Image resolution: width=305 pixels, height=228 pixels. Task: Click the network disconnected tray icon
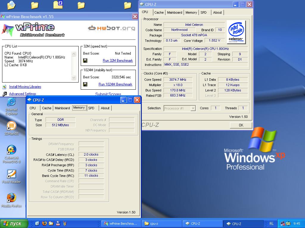[x=283, y=224]
